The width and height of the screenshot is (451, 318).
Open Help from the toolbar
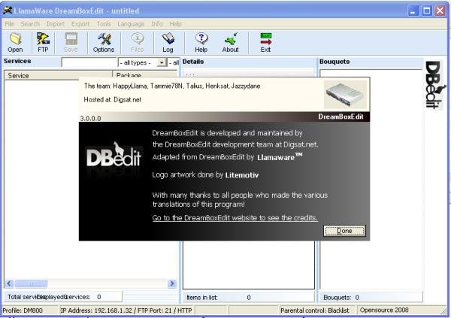point(201,43)
